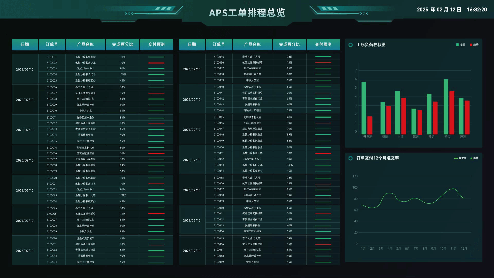Image resolution: width=494 pixels, height=278 pixels.
Task: Click the 完成百分比 column header of the left table
Action: click(x=123, y=44)
